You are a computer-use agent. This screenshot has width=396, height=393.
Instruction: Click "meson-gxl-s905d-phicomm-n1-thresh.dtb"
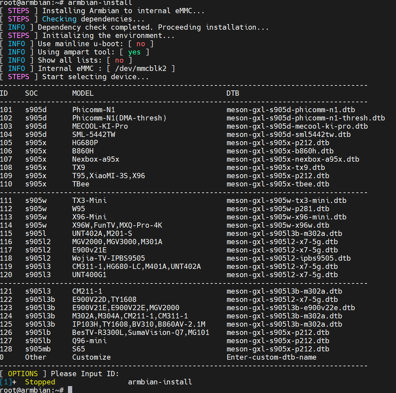pos(306,118)
